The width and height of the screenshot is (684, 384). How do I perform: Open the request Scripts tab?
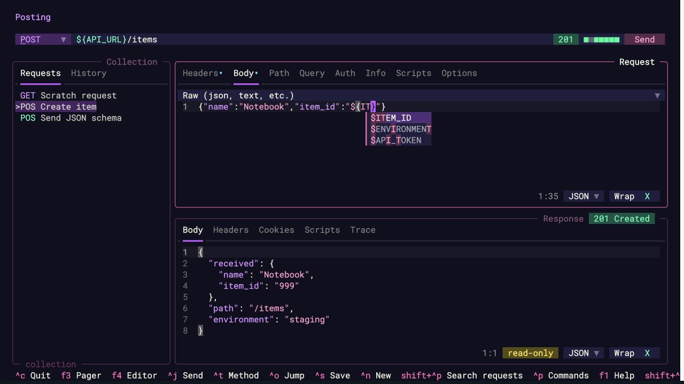(x=414, y=73)
